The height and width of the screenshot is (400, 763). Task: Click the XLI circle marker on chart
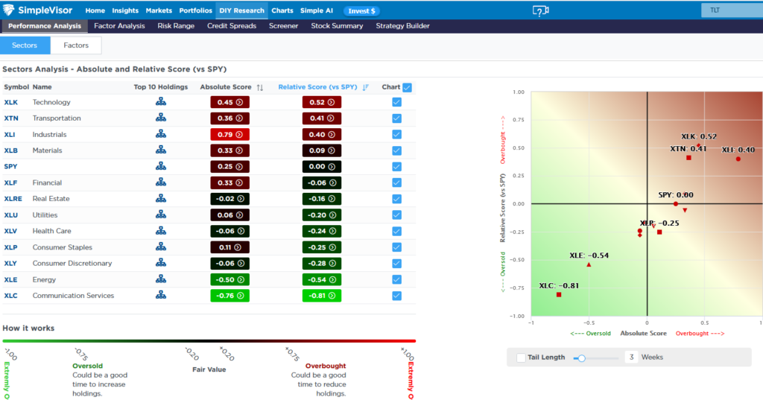[x=738, y=159]
